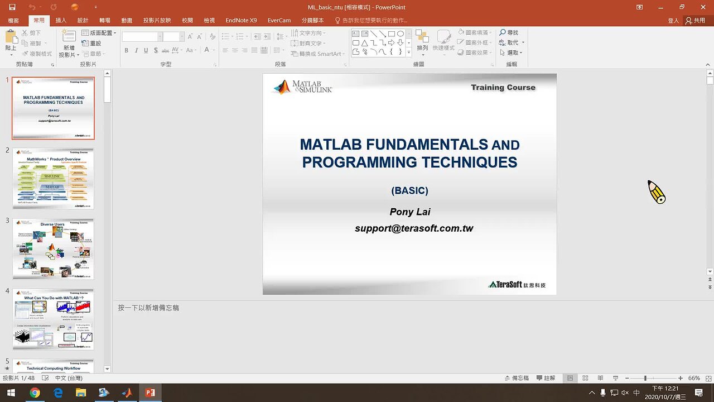
Task: Switch to Slide Sorter view in status bar
Action: point(584,378)
